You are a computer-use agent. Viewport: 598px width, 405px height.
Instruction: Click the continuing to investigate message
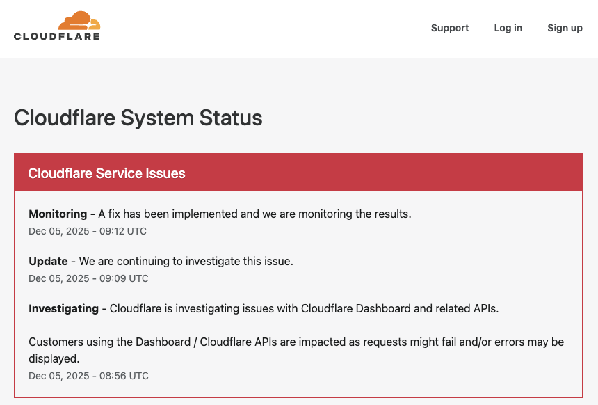[x=184, y=261]
